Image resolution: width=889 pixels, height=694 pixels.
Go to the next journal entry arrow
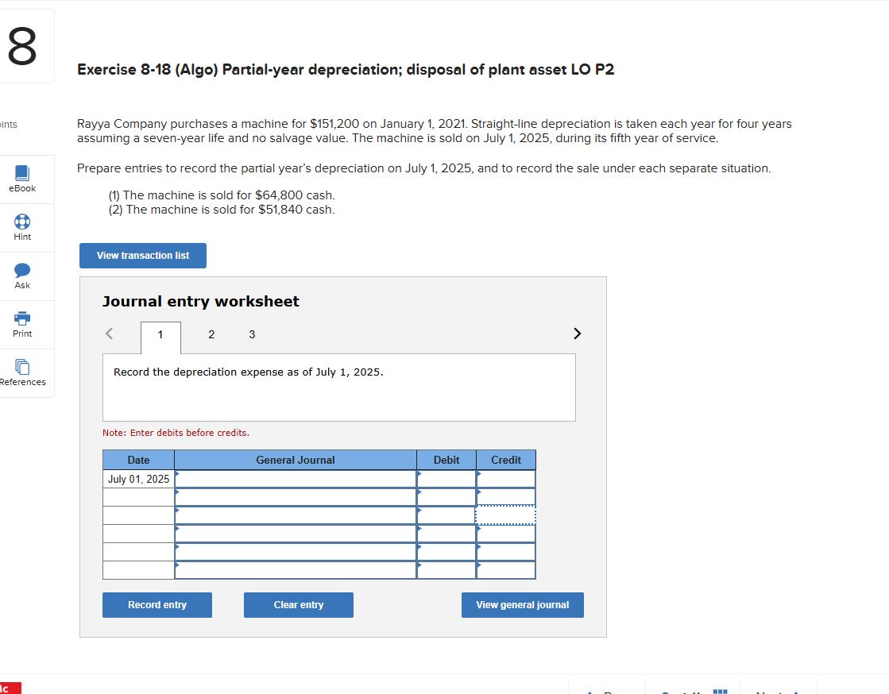(577, 334)
